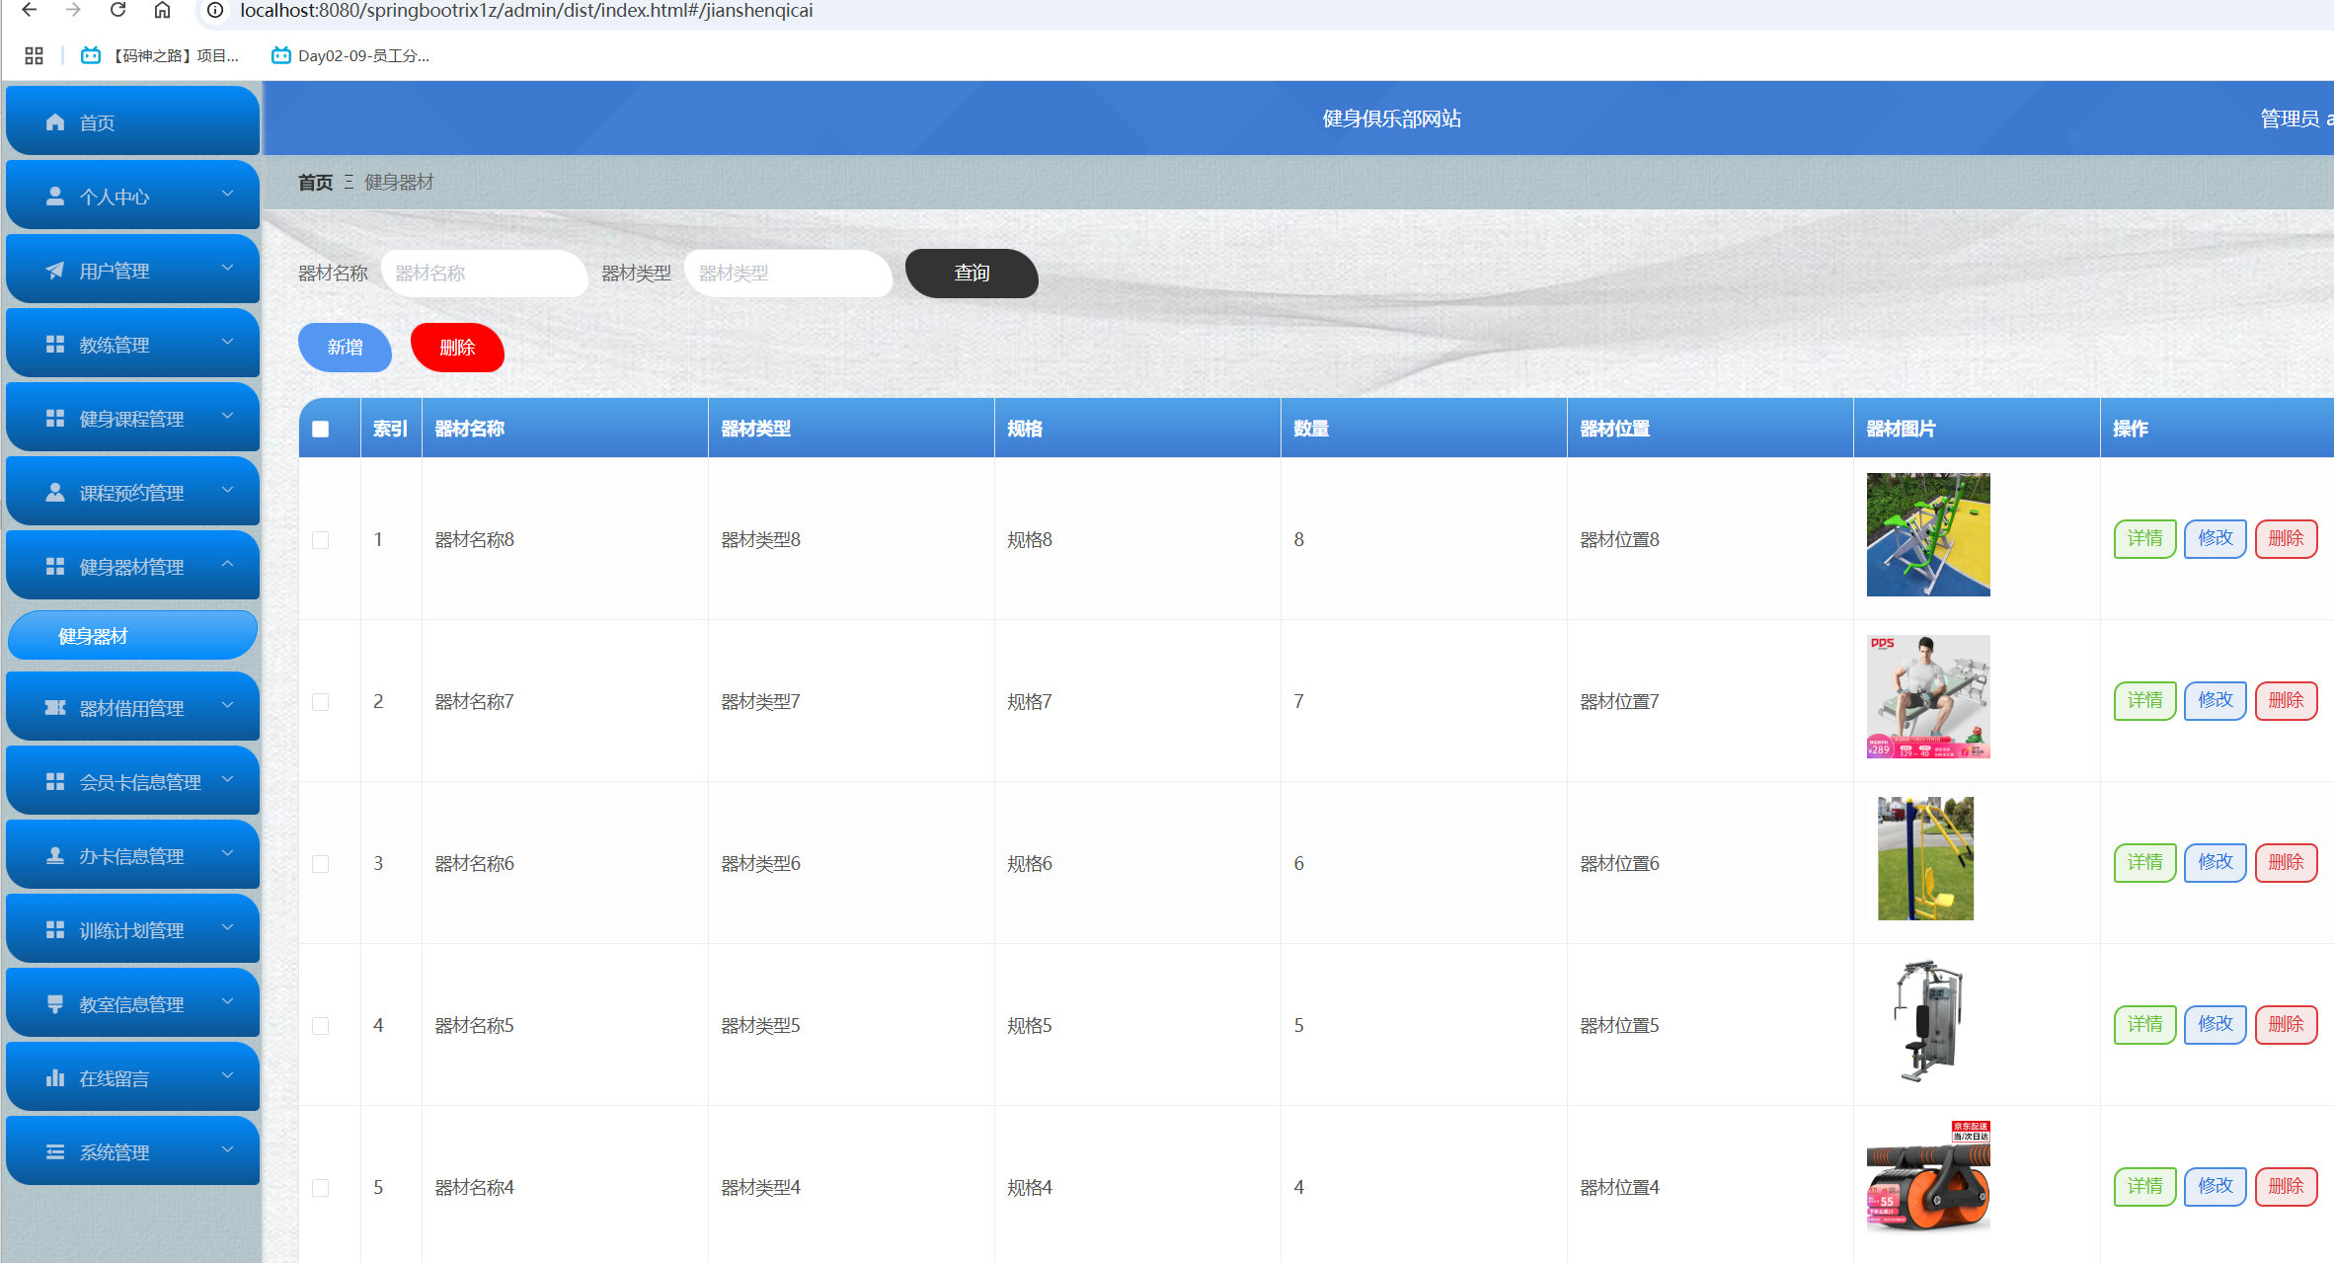Click 修改 for 器材名称7 row
The height and width of the screenshot is (1263, 2334).
(2216, 701)
